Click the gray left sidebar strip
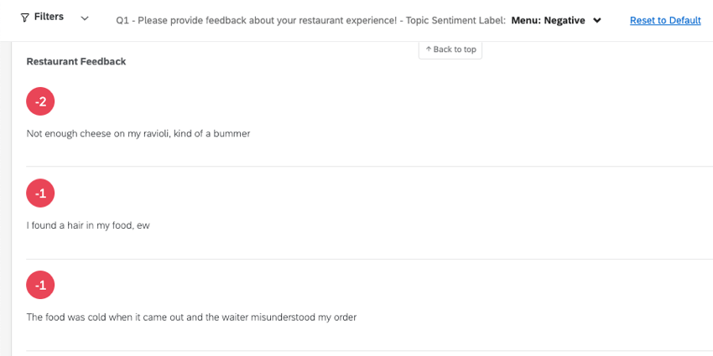Image resolution: width=713 pixels, height=356 pixels. (5, 201)
